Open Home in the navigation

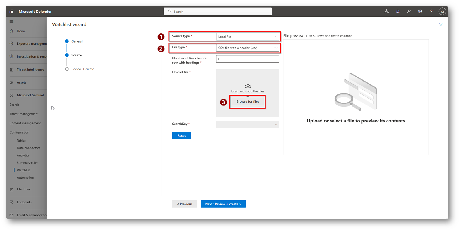tap(21, 31)
